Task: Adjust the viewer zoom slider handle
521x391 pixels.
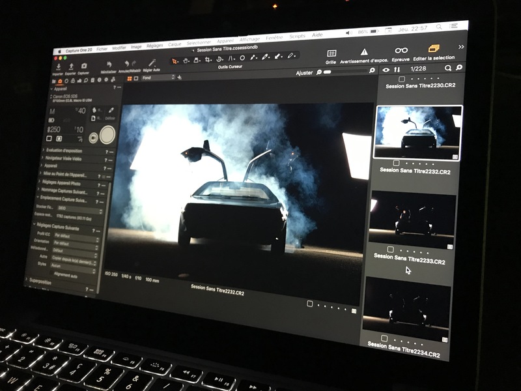Action: coord(328,72)
